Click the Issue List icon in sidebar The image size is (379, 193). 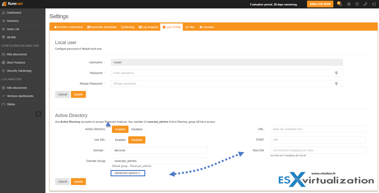click(3, 29)
